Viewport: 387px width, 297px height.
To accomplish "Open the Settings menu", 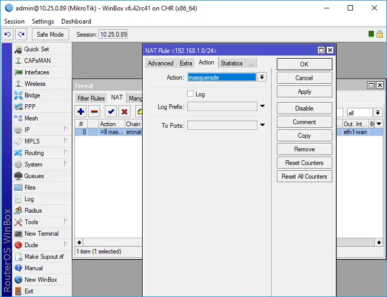I will pyautogui.click(x=43, y=21).
